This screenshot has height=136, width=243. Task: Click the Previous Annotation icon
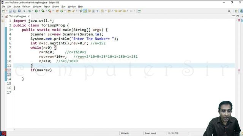[x=109, y=11]
